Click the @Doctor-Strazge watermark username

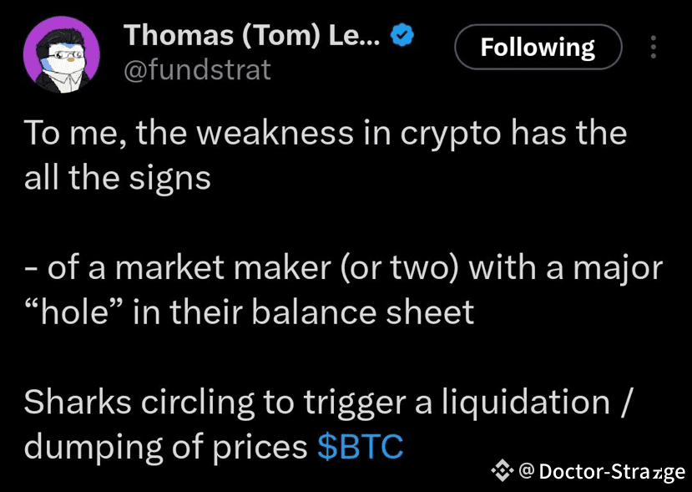click(602, 472)
